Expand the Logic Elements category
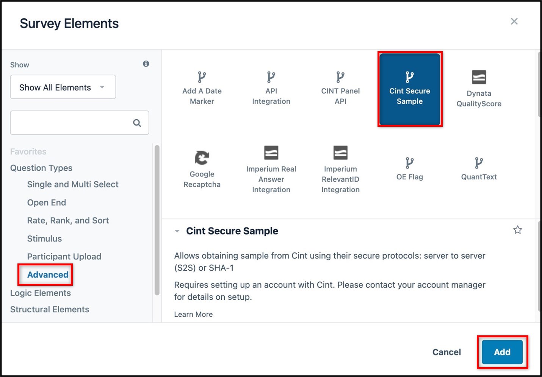This screenshot has height=377, width=542. coord(40,293)
